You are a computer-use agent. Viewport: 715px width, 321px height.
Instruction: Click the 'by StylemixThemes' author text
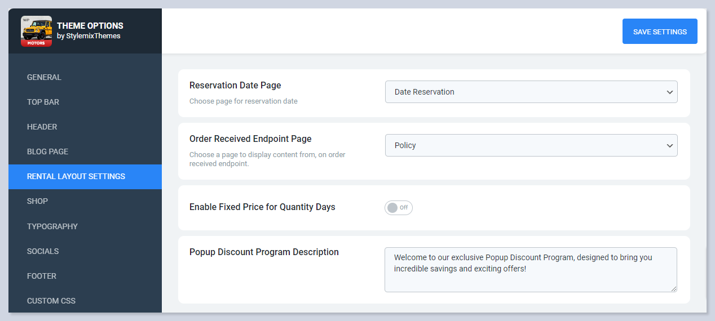coord(89,36)
